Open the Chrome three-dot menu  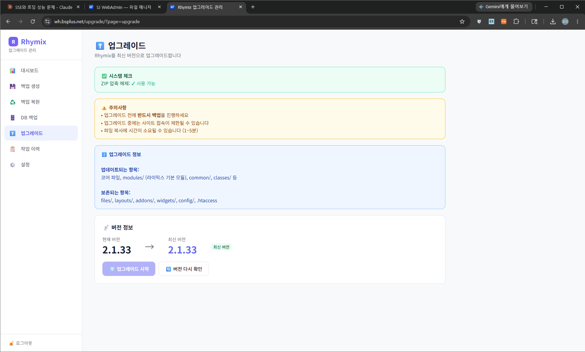(577, 21)
